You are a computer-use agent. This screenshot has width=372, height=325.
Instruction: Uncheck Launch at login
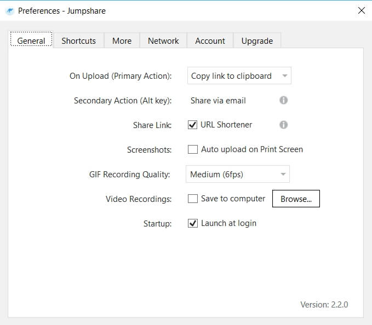pos(193,223)
